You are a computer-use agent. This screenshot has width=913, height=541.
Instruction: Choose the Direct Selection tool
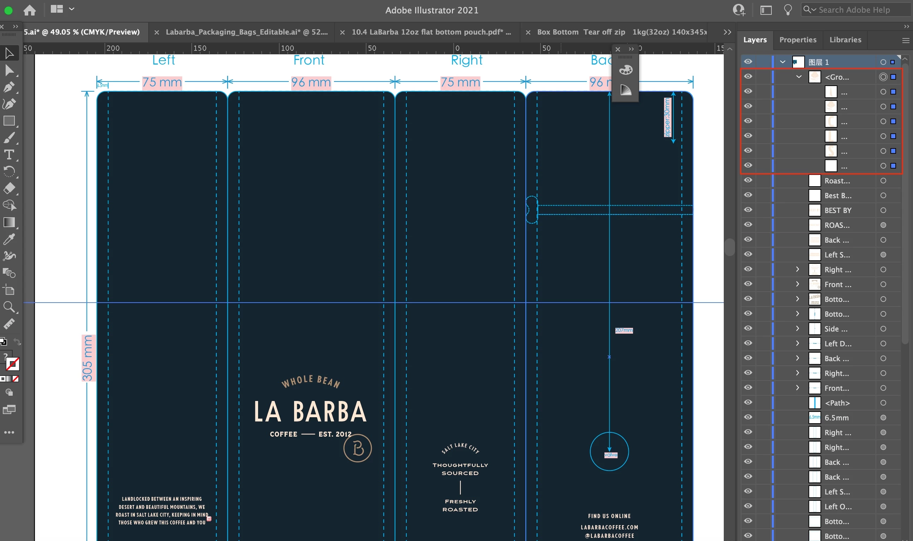(9, 71)
